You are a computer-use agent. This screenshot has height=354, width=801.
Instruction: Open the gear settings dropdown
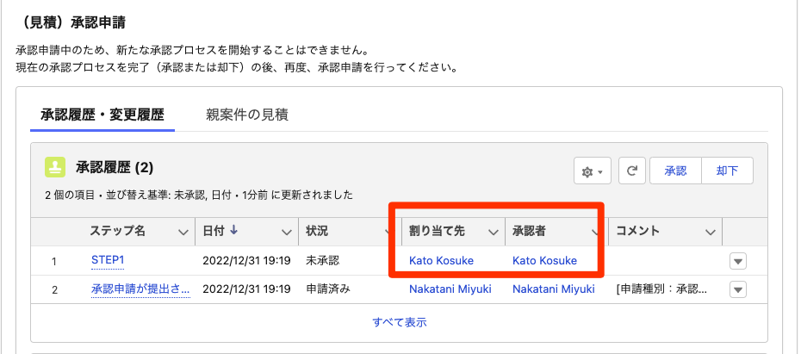click(593, 171)
